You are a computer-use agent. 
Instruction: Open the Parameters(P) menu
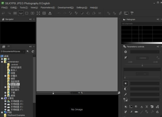pos(48,8)
